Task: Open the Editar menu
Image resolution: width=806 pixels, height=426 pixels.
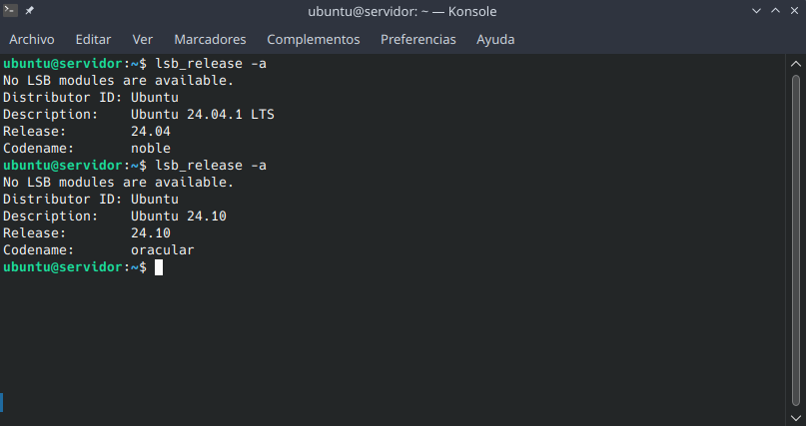Action: (x=93, y=40)
